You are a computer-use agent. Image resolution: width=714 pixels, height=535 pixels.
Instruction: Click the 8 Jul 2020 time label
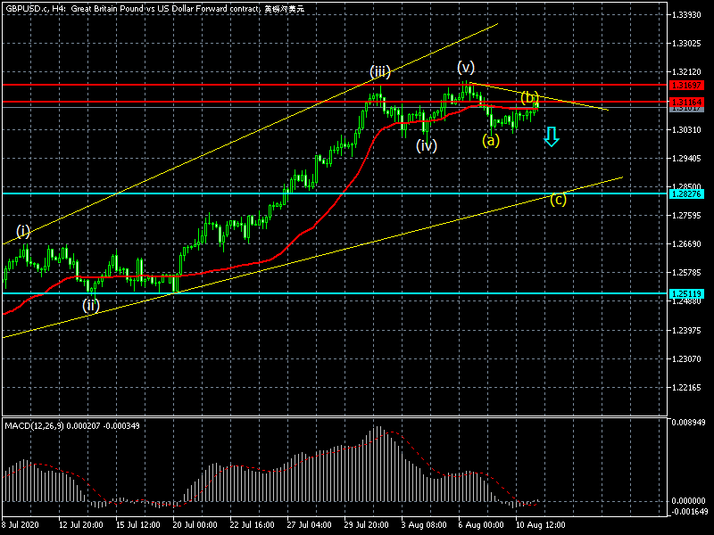[x=21, y=525]
